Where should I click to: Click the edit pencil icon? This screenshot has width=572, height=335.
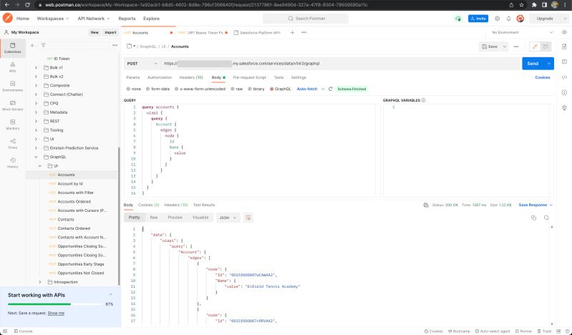(535, 47)
